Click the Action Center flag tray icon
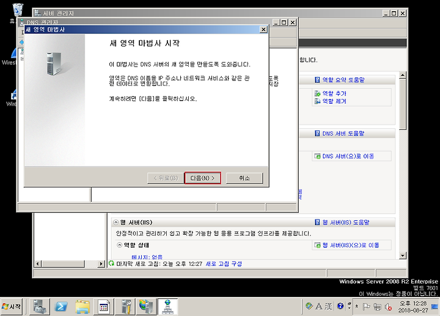Viewport: 440px width, 316px height. pos(366,307)
